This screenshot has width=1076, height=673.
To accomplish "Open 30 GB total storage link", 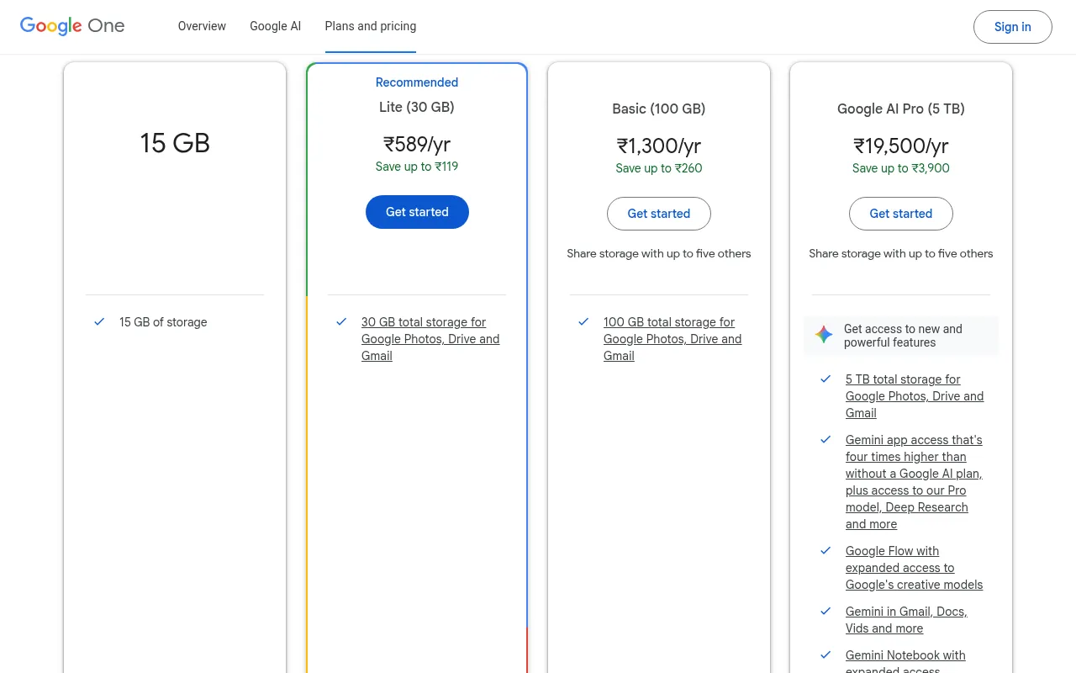I will coord(430,339).
